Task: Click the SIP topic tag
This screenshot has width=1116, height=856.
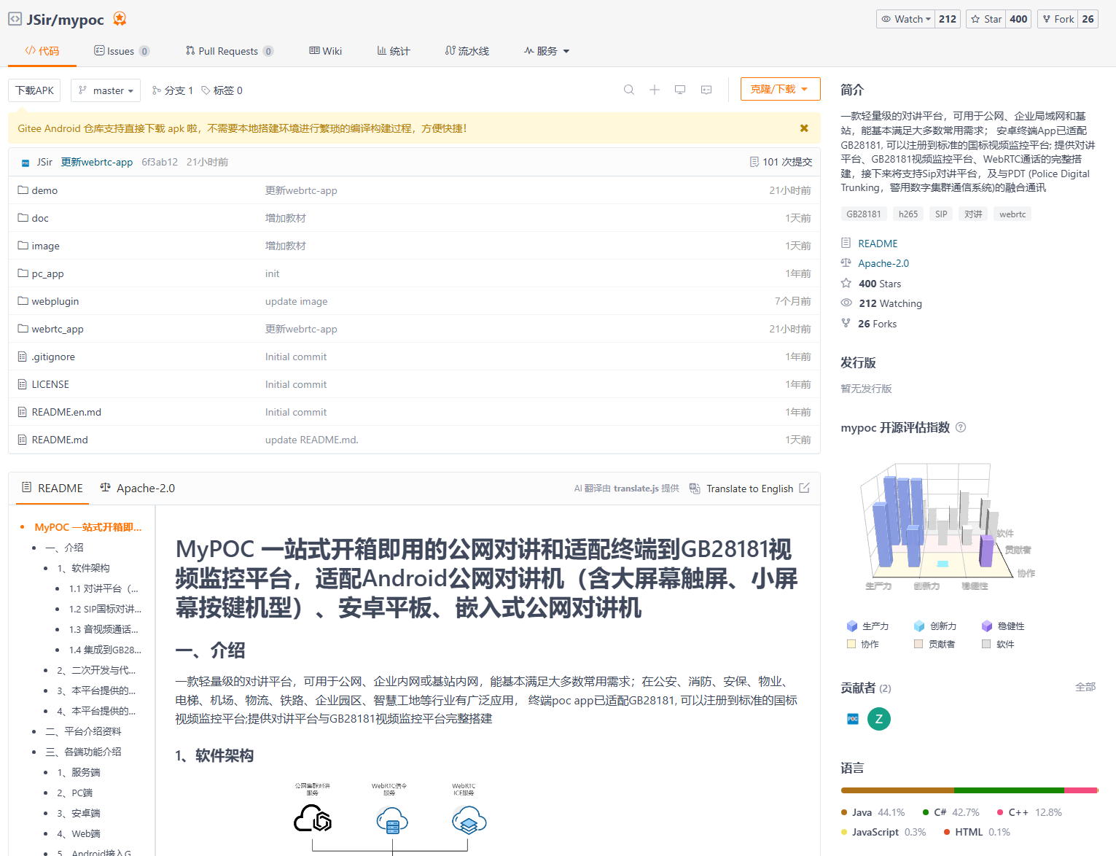Action: coord(941,214)
